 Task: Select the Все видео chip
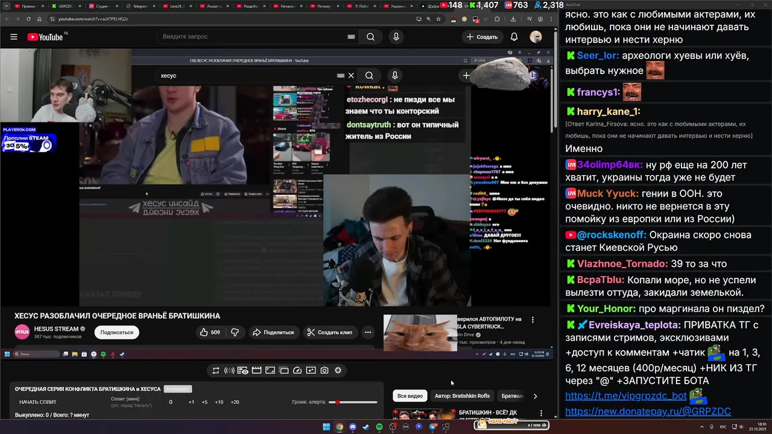point(410,396)
